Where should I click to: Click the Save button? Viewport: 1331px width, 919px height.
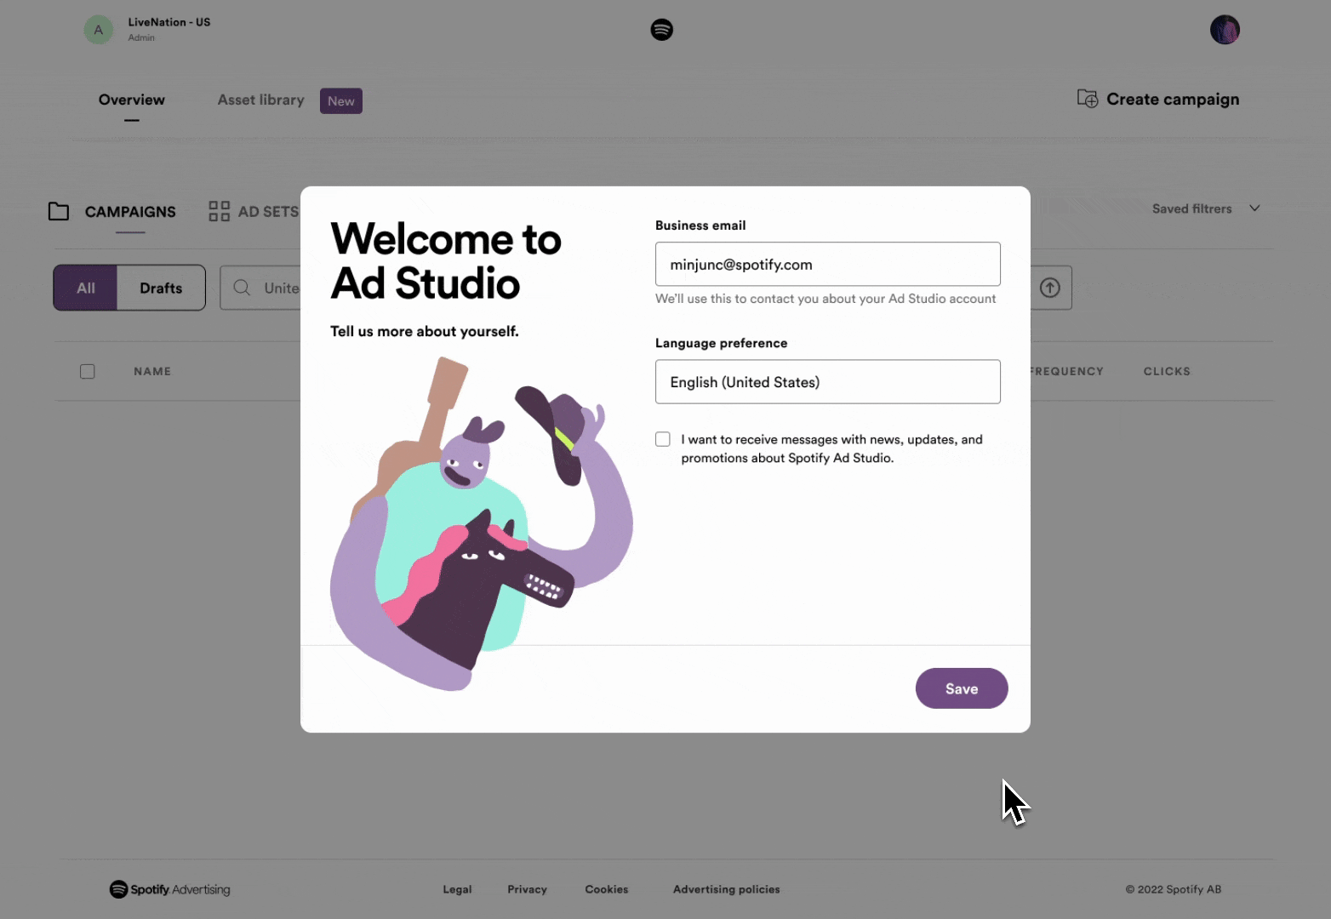click(x=962, y=688)
